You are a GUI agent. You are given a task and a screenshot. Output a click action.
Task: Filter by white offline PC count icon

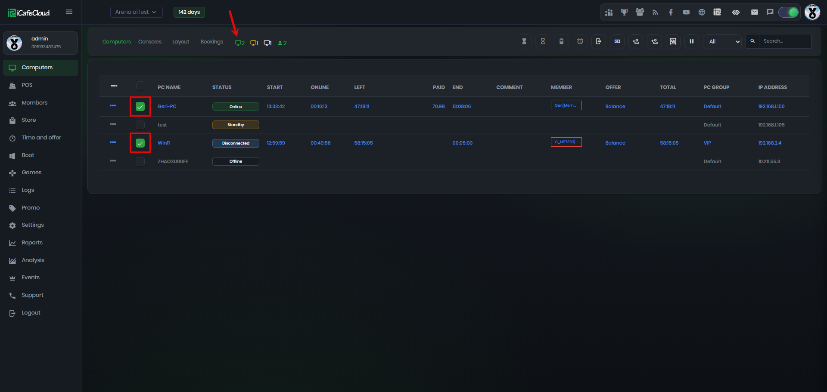click(x=267, y=43)
